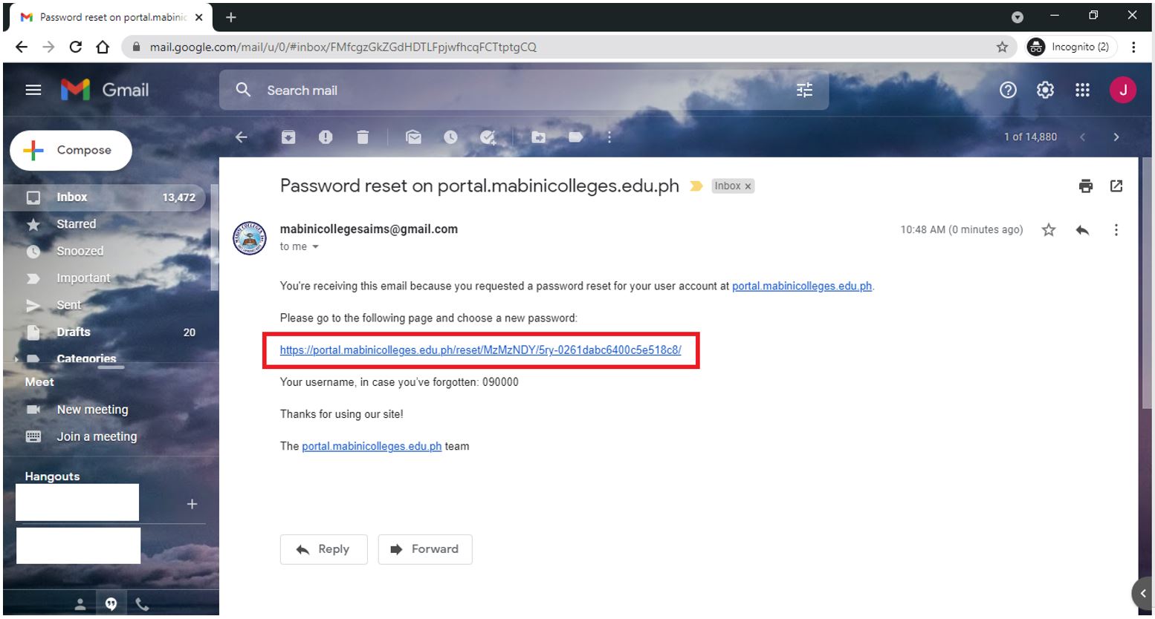Expand the 'to me' recipient details arrow
Viewport: 1155px width, 619px height.
(x=316, y=247)
